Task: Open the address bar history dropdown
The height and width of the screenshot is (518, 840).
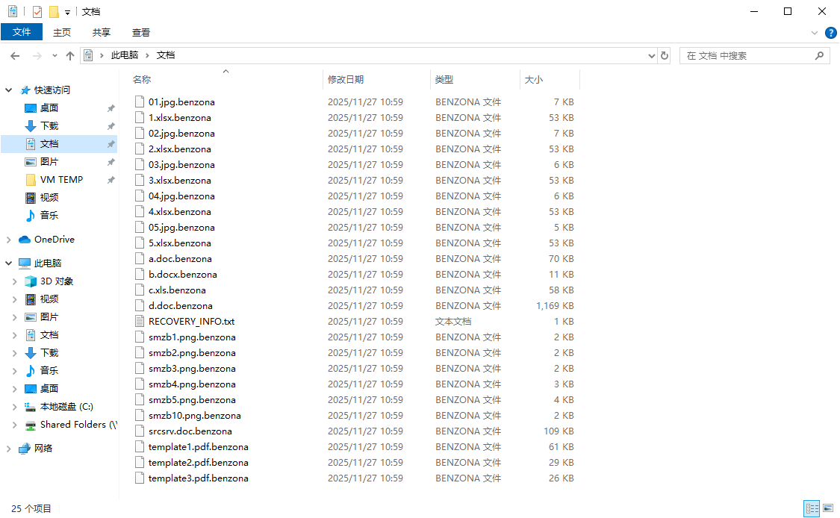Action: [651, 56]
